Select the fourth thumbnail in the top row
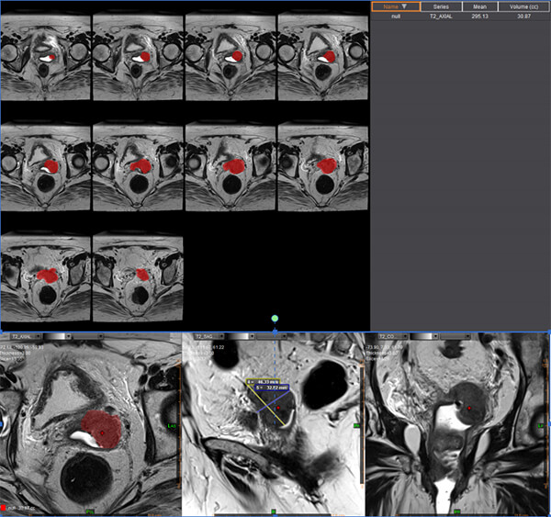Image resolution: width=551 pixels, height=517 pixels. coord(322,57)
